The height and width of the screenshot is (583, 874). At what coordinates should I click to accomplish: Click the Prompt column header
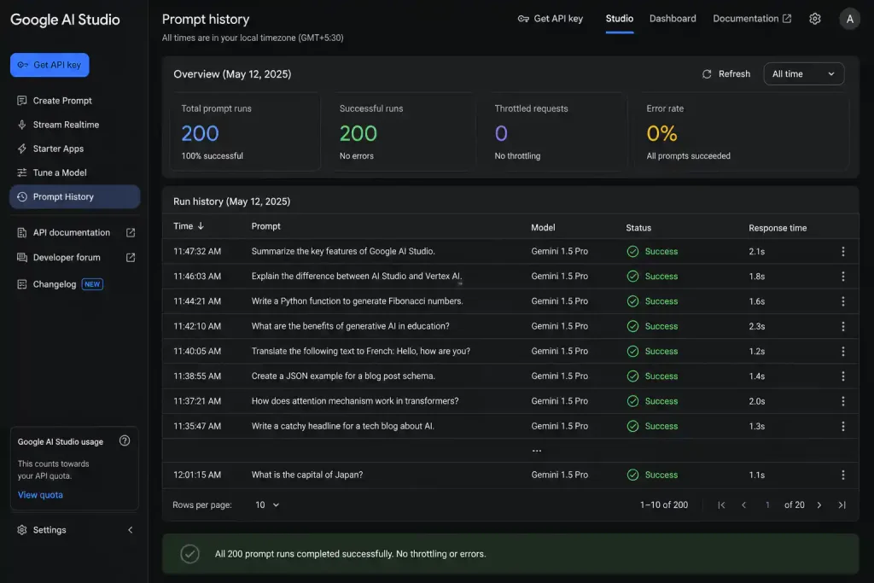coord(266,226)
